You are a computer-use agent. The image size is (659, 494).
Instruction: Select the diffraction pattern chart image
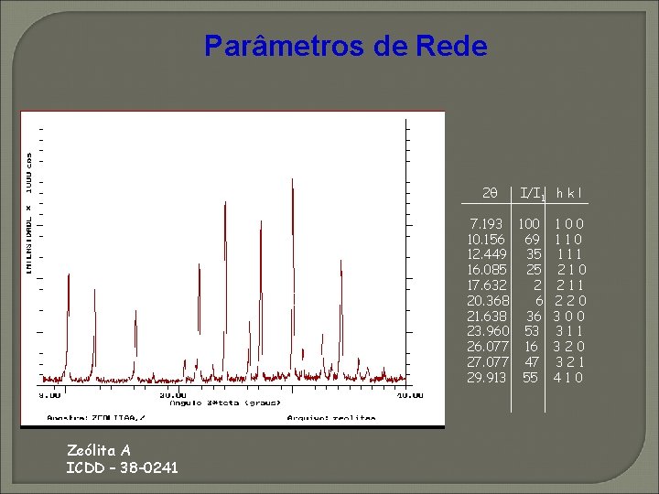232,269
